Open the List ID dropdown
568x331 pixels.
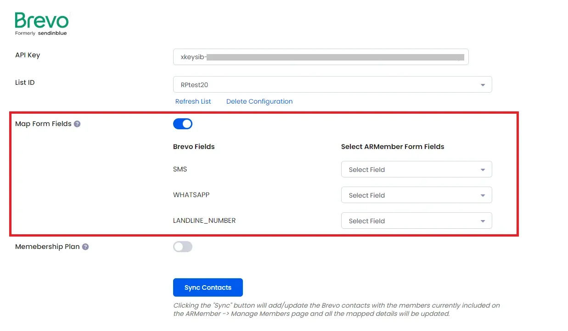332,84
